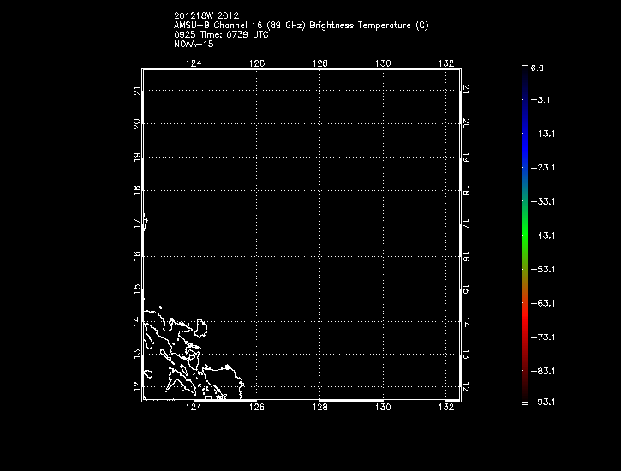Viewport: 621px width, 471px height.
Task: Click the right latitude label 12
Action: tap(466, 387)
